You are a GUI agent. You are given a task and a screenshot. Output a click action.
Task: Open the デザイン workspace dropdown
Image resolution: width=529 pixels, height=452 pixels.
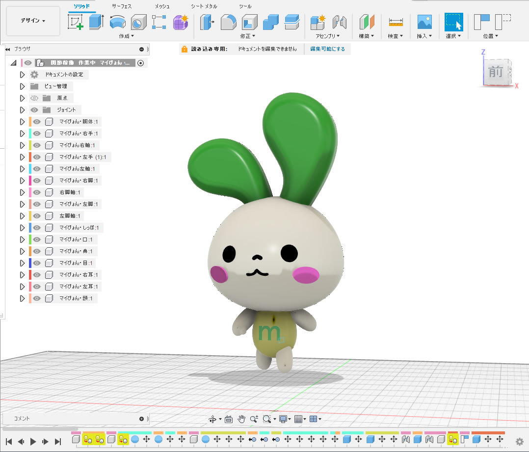pos(33,21)
